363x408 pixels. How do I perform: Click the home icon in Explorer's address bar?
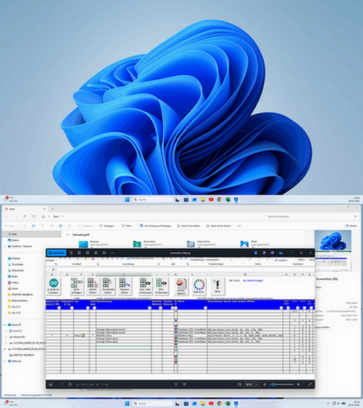pyautogui.click(x=44, y=216)
